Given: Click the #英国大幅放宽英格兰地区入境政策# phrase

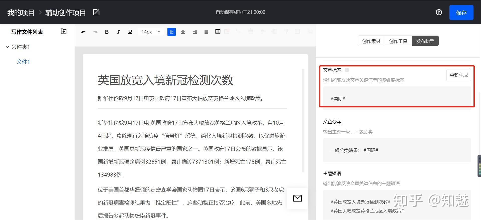Looking at the screenshot, I should click(x=367, y=211).
